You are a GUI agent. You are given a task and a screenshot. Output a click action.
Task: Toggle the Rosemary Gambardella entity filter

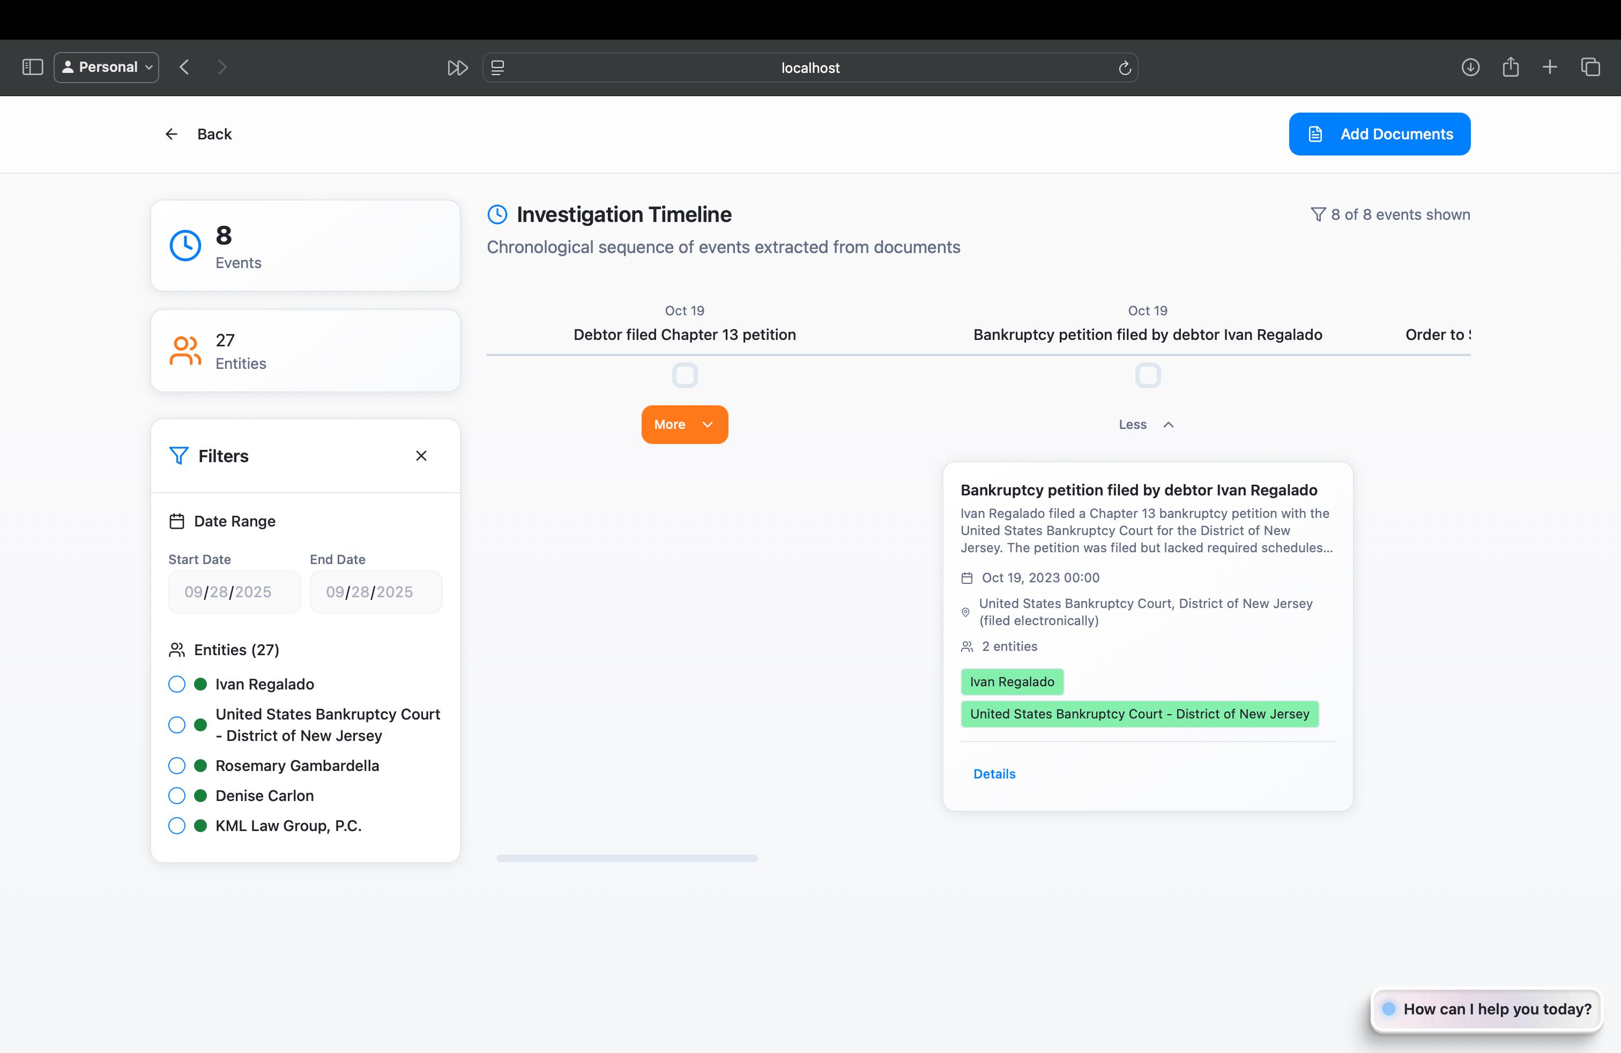[177, 766]
